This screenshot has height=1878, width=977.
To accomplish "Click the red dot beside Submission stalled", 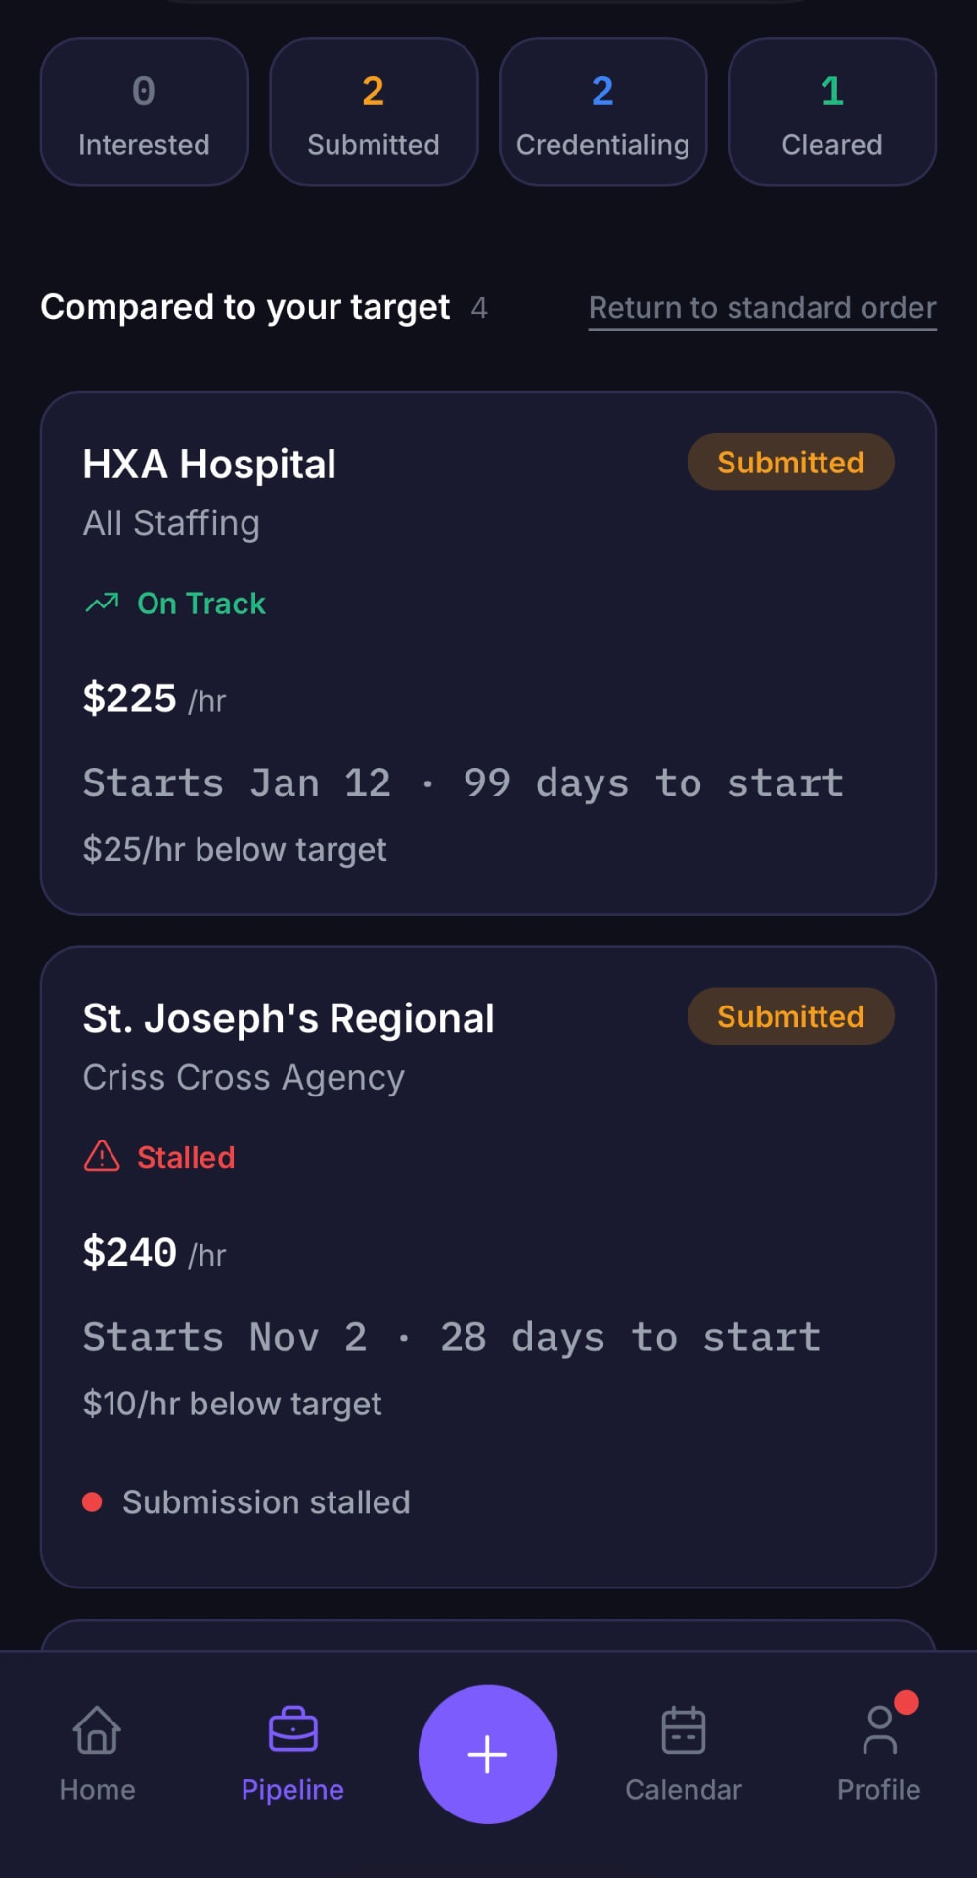I will (92, 1501).
